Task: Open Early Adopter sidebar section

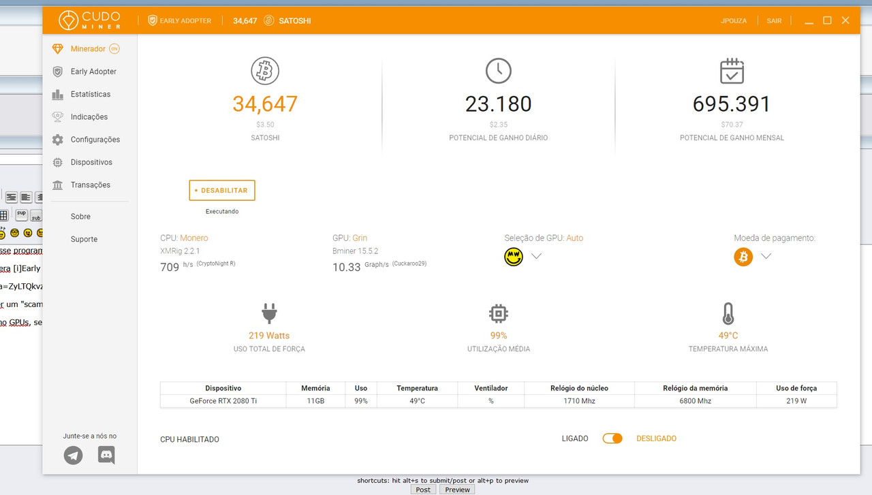Action: (x=93, y=71)
